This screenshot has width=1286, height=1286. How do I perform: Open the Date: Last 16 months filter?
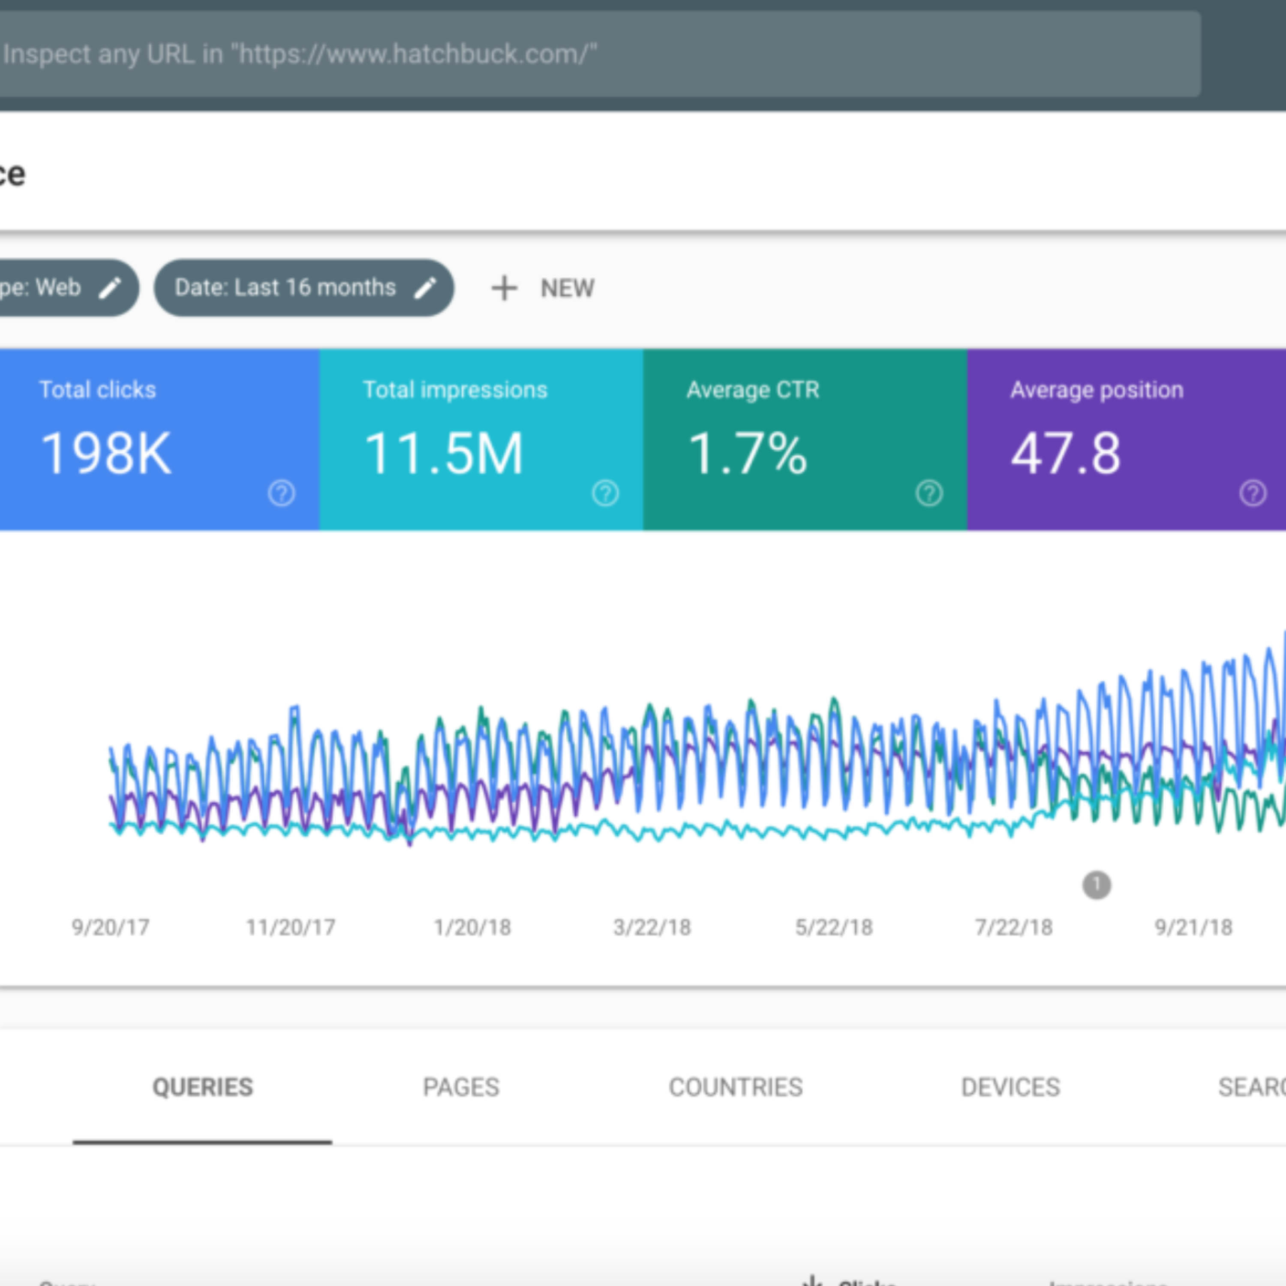tap(304, 288)
